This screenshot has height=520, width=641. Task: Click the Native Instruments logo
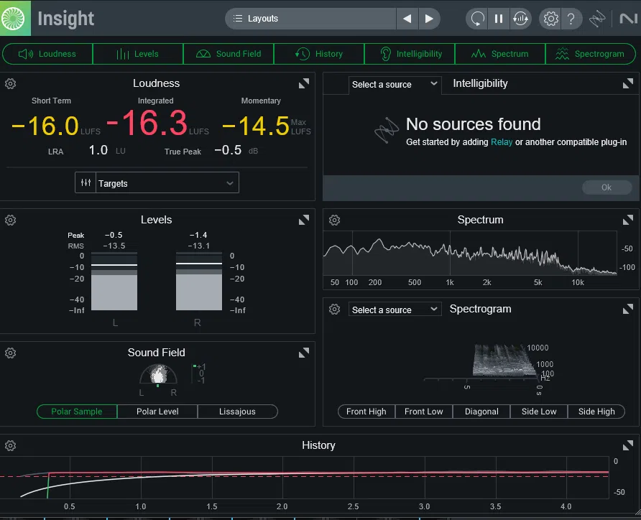coord(628,19)
